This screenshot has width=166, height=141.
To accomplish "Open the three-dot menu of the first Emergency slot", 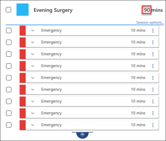I will pyautogui.click(x=153, y=30).
